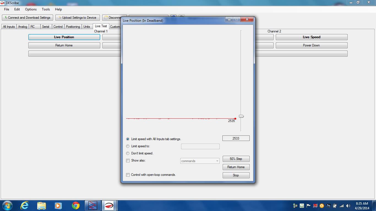Click the red endpoint dot on the graph

[x=235, y=119]
